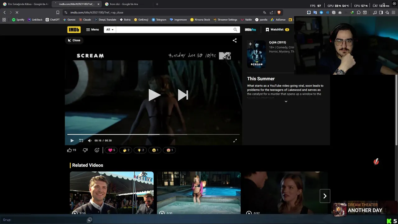The height and width of the screenshot is (224, 398).
Task: Open the Leo AI sparkle icon
Action: point(387,12)
